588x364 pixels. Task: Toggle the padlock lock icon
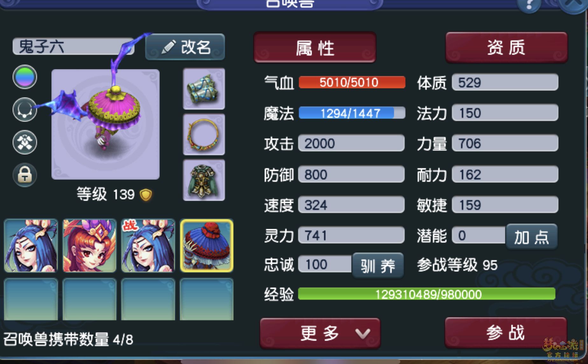25,175
